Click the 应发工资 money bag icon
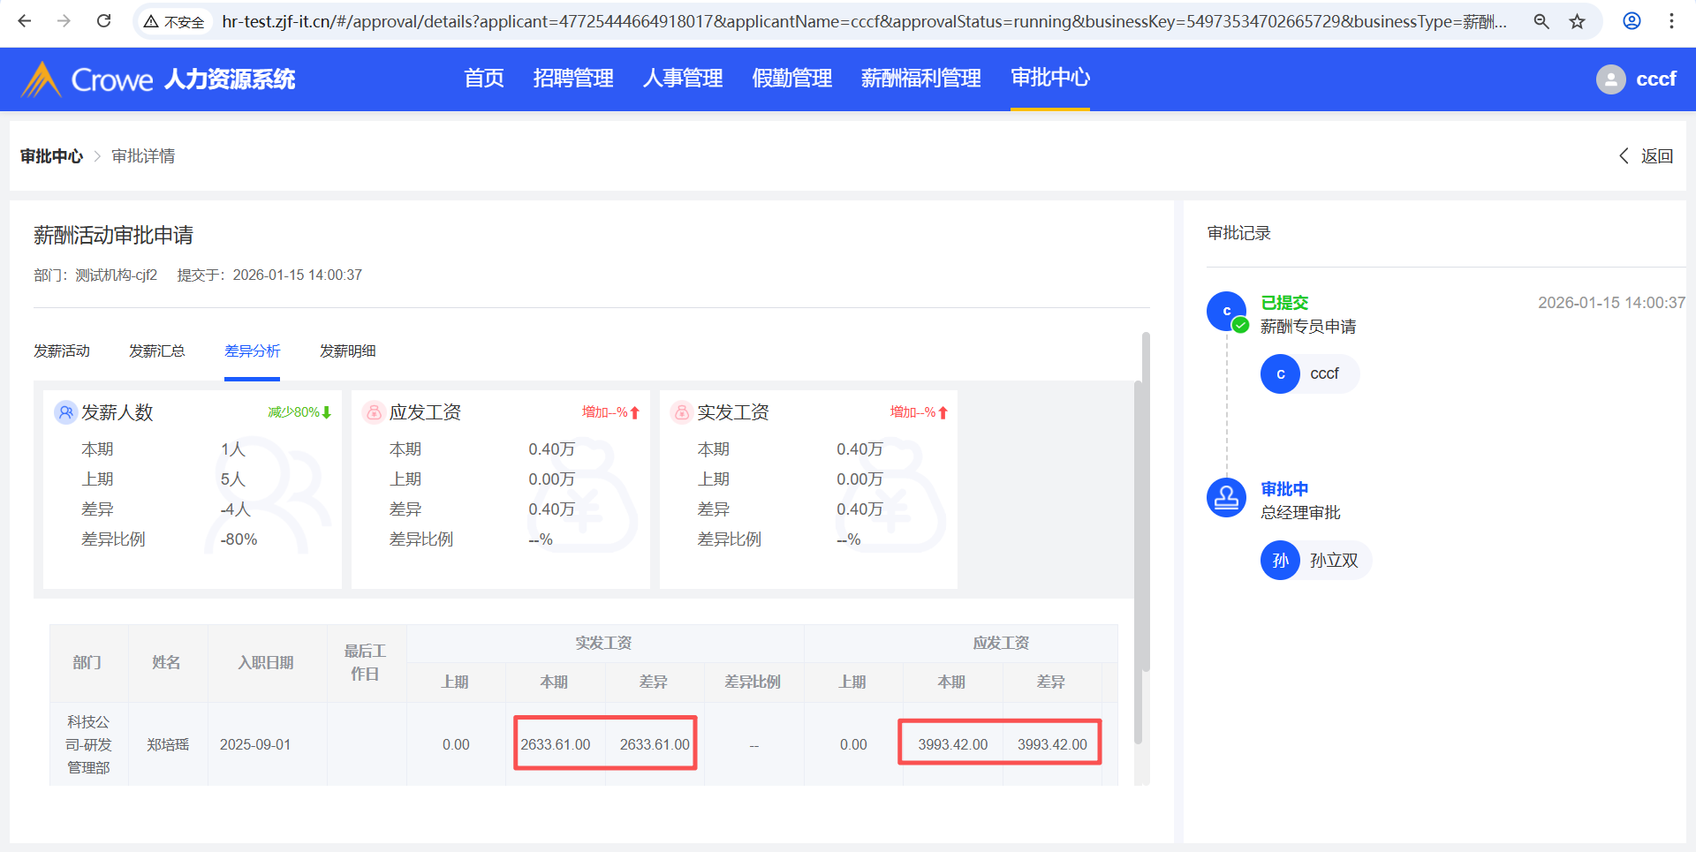The height and width of the screenshot is (852, 1696). point(374,412)
